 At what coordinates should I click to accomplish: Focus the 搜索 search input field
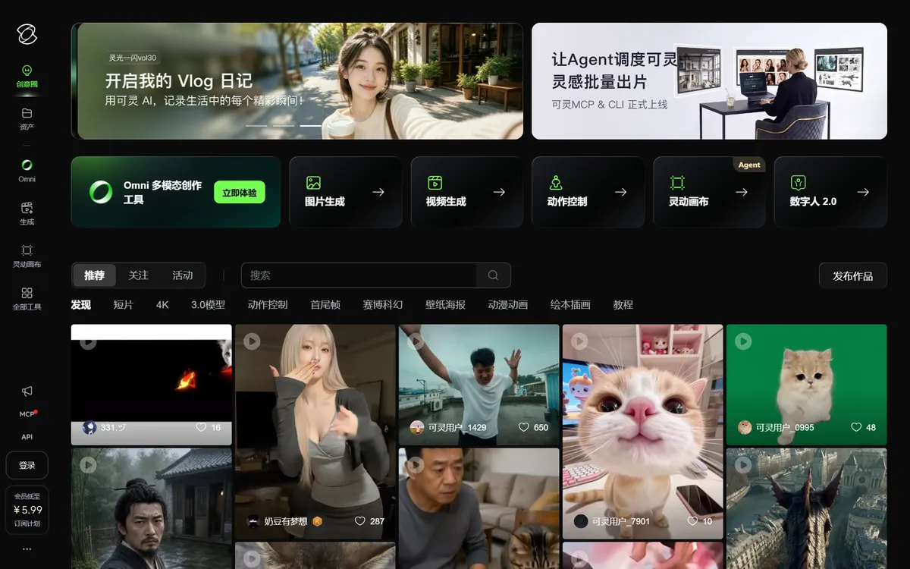(359, 275)
